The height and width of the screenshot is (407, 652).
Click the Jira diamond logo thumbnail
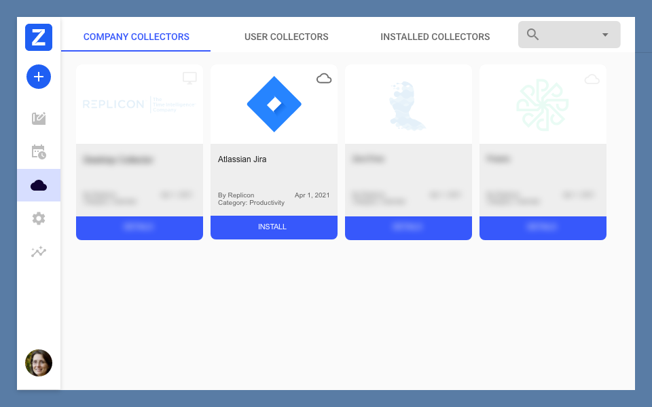pos(274,104)
